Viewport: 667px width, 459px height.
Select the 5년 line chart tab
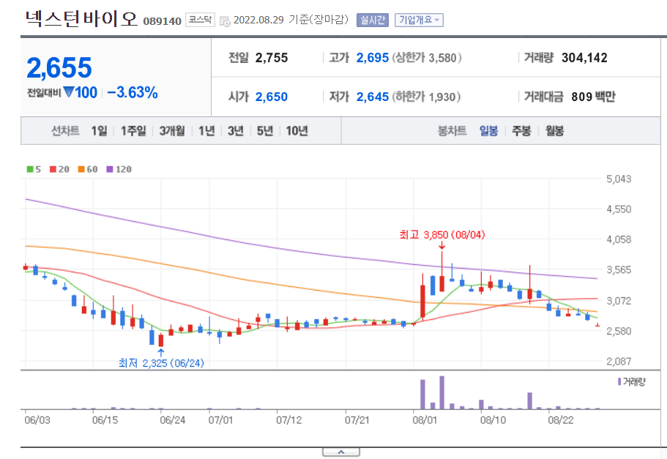tap(264, 131)
